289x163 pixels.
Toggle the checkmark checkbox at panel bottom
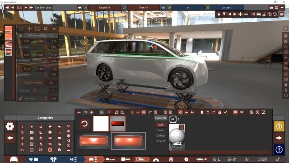(x=20, y=98)
